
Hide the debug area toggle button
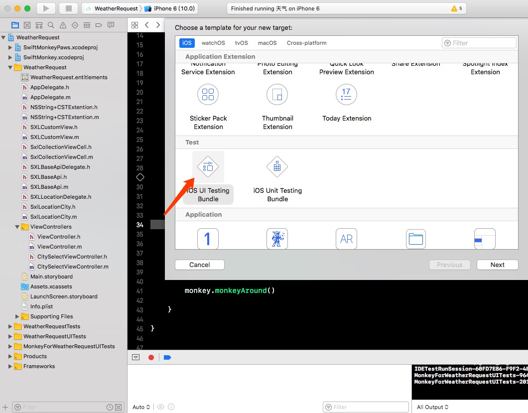coord(135,357)
